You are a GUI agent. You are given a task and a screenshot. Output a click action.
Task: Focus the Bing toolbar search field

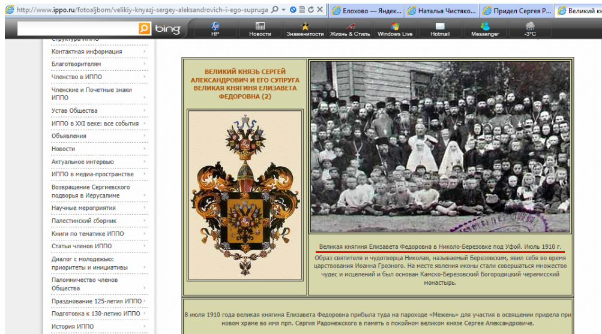pyautogui.click(x=78, y=29)
